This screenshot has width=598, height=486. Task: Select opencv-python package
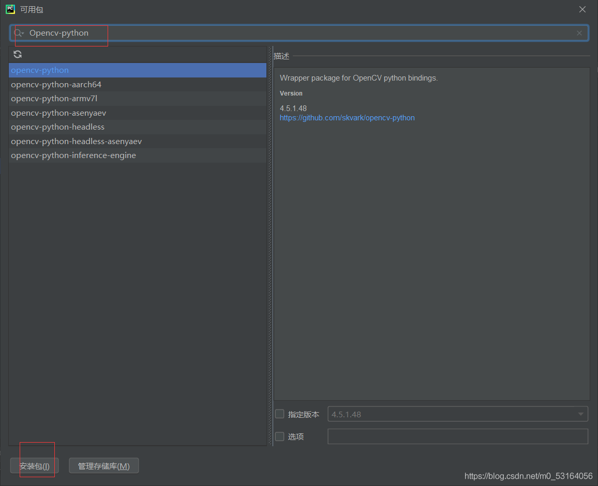pyautogui.click(x=137, y=70)
